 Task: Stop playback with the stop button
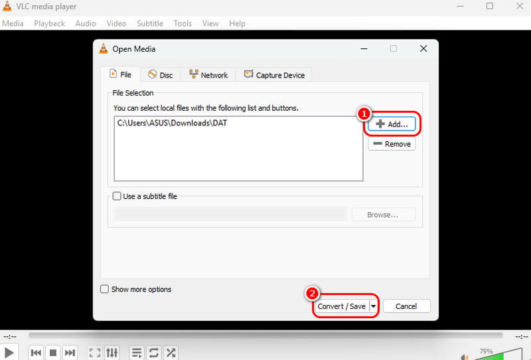[x=53, y=353]
